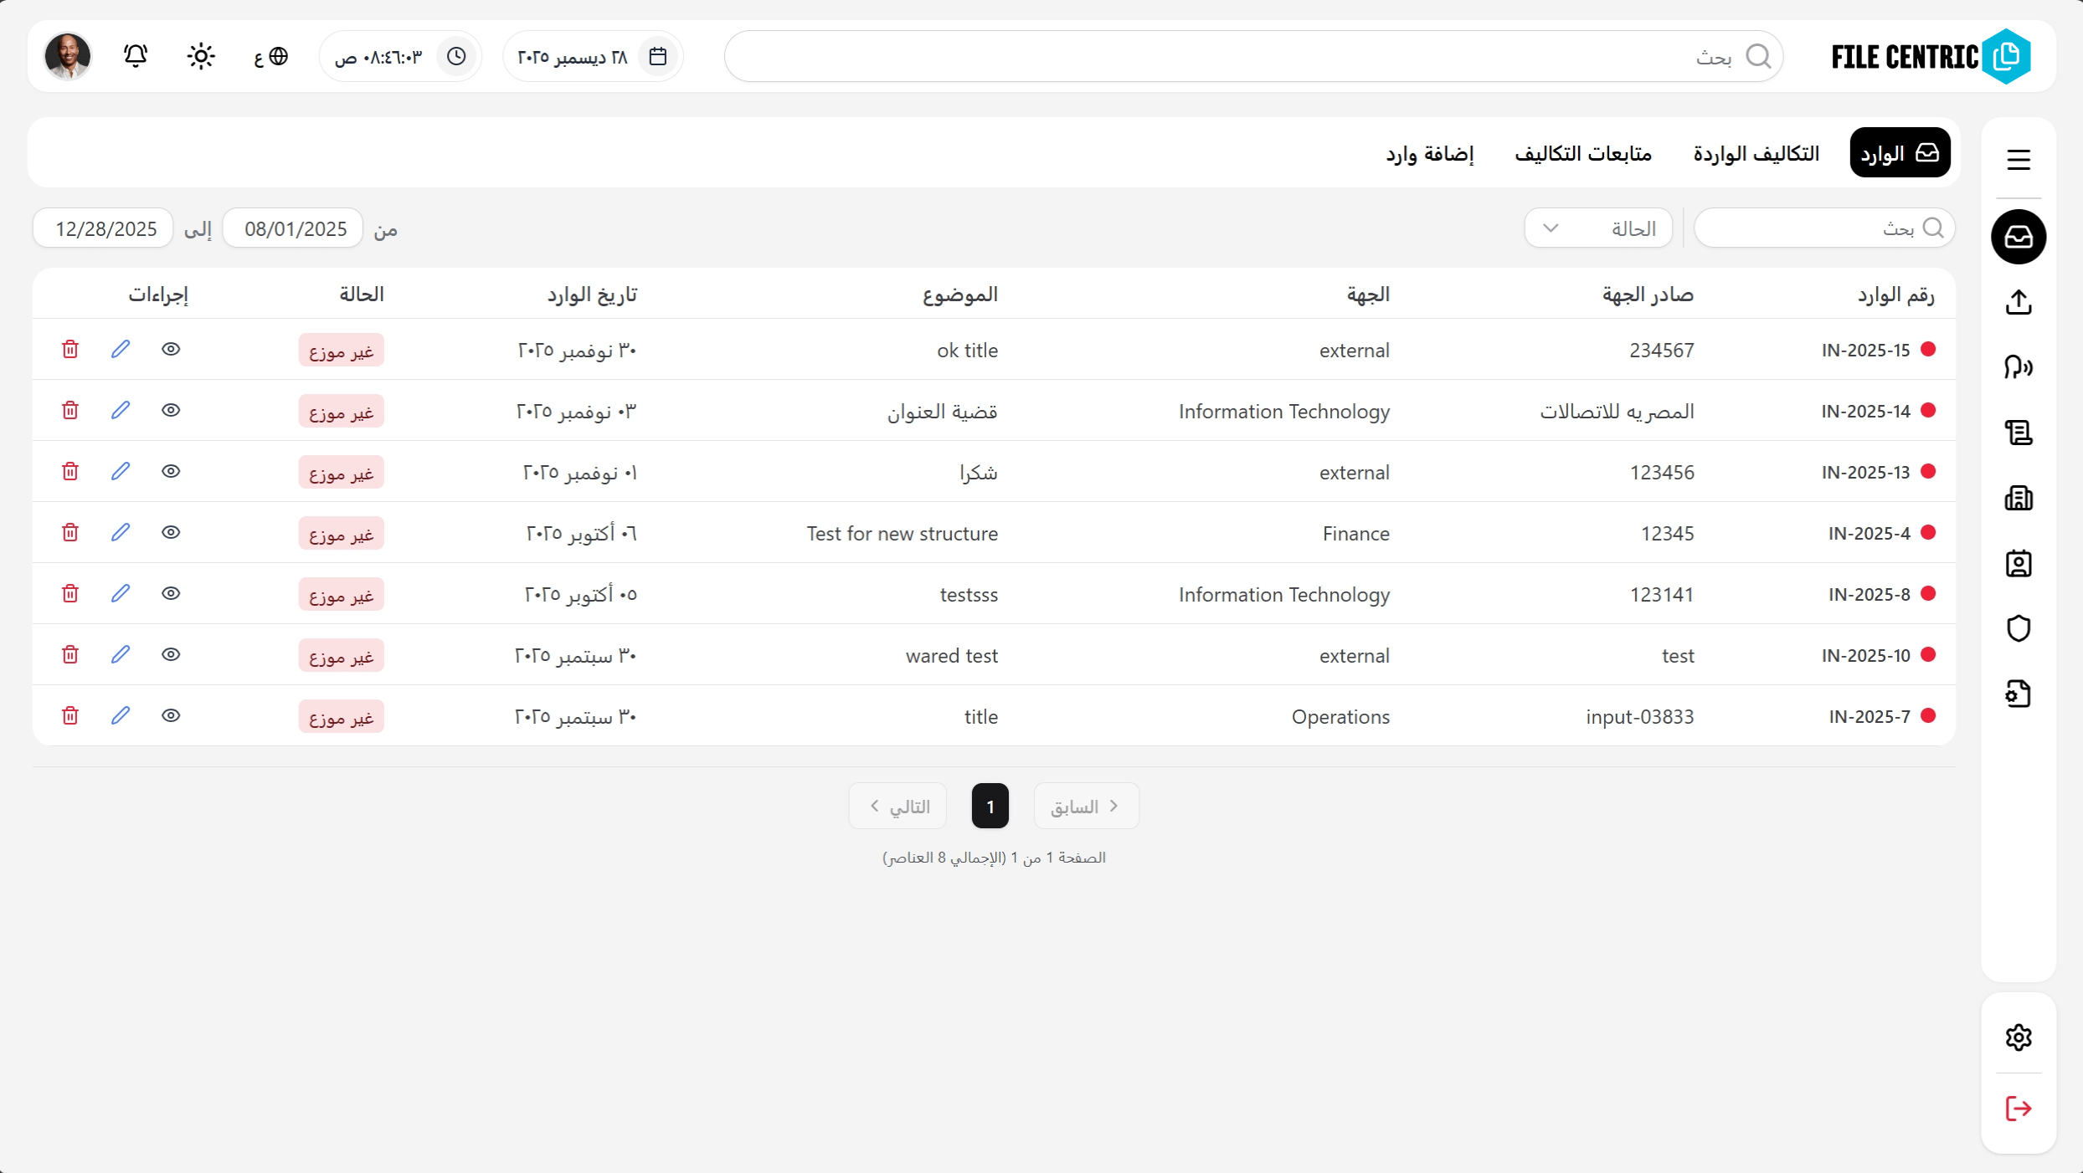Open the shield security sidebar icon
Screen dimensions: 2083x1173
click(x=2019, y=628)
